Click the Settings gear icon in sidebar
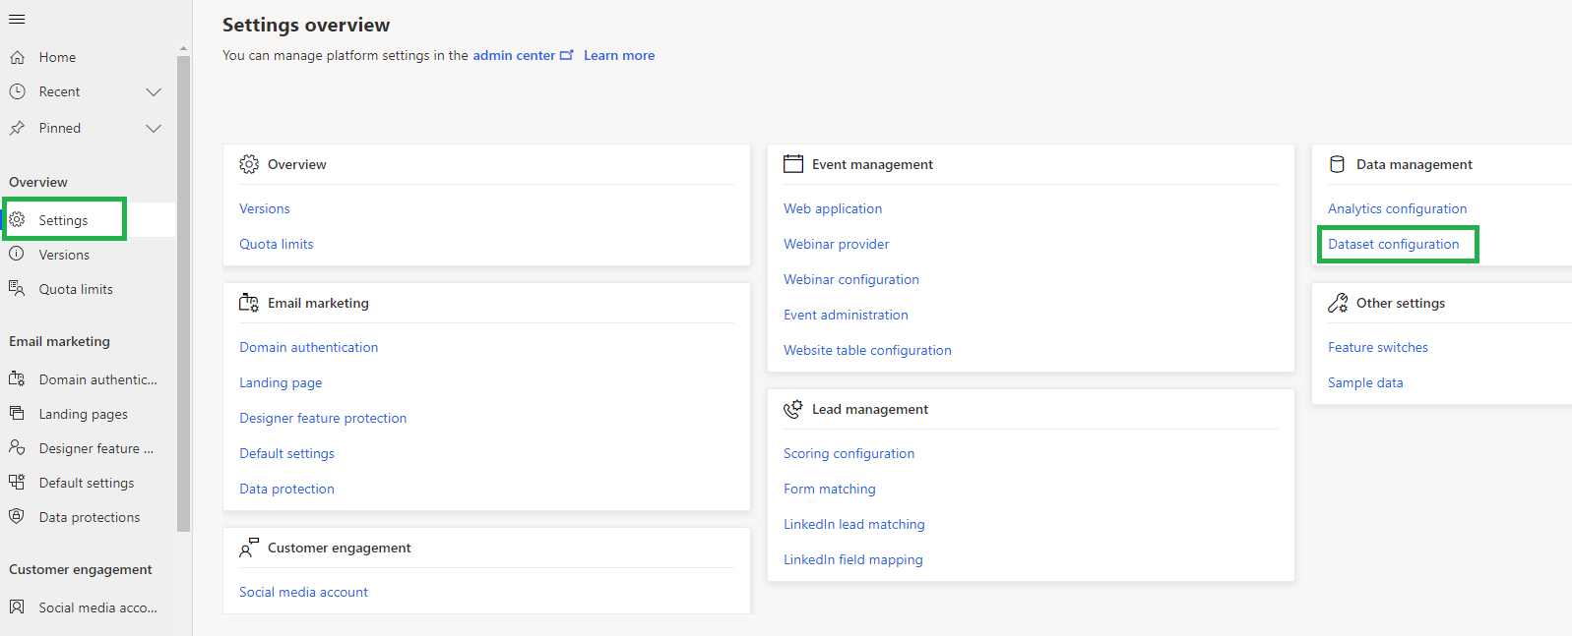 [17, 220]
